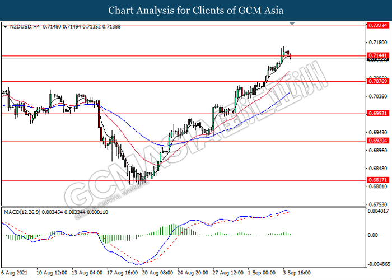Click the 20 Aug 08:00 time label
The height and width of the screenshot is (280, 392).
tap(157, 273)
